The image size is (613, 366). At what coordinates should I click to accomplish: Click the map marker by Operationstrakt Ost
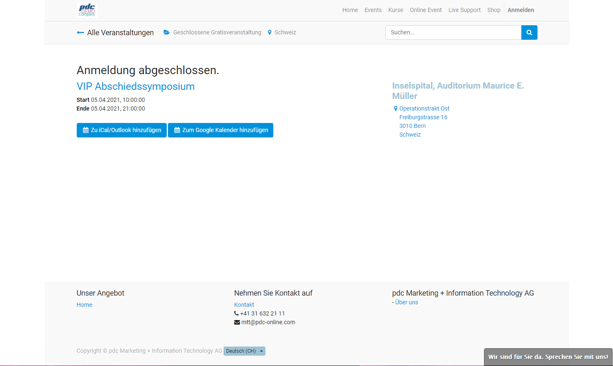click(x=396, y=108)
